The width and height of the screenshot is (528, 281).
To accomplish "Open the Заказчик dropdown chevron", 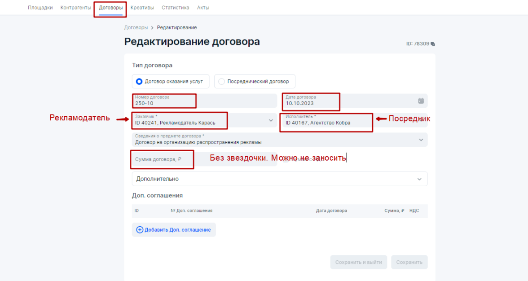I will click(271, 120).
